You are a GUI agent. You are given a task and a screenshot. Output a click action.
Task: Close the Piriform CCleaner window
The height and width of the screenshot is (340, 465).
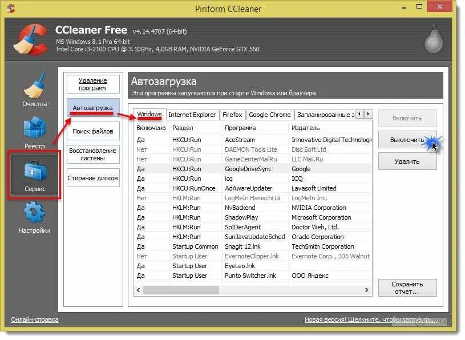point(440,6)
